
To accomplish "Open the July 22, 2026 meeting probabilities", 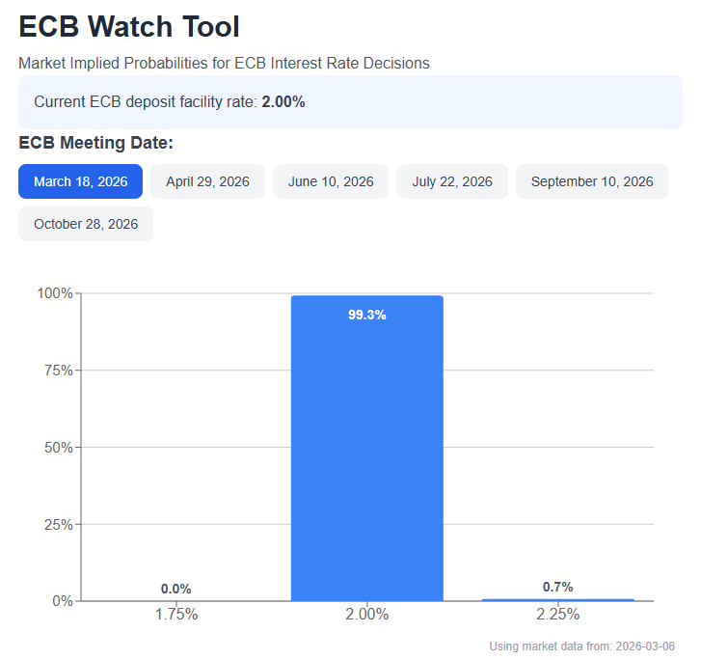I will tap(452, 181).
